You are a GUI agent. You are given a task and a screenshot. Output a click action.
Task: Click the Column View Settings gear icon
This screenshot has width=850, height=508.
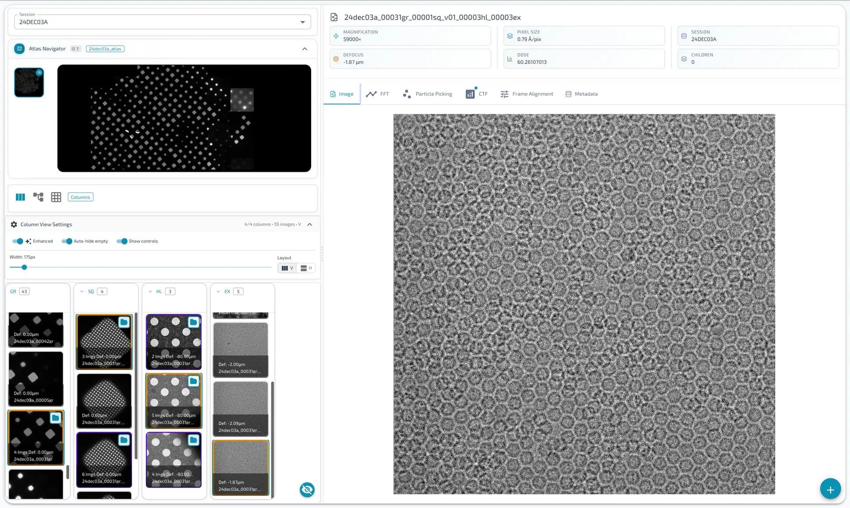point(14,225)
